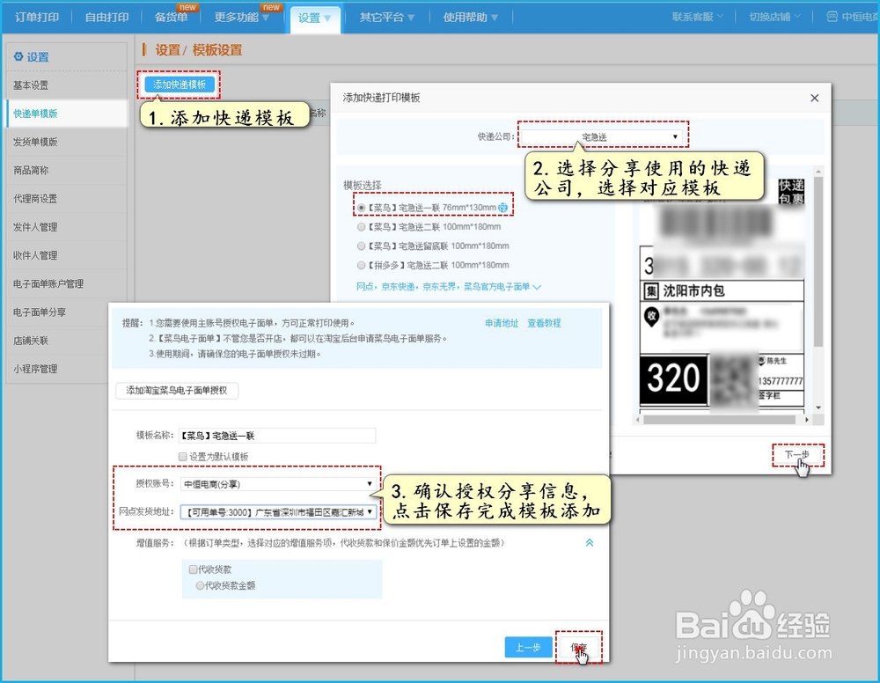
Task: Go to the 自由打印 tab
Action: click(106, 18)
